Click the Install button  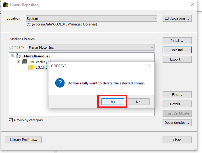177,41
